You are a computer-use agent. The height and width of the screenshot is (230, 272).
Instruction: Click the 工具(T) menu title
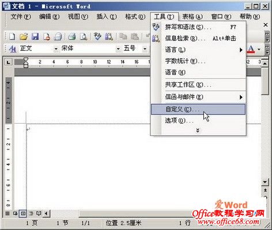point(164,17)
